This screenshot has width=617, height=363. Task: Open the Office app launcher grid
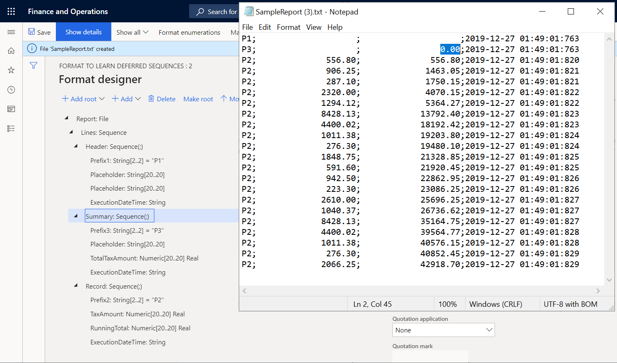tap(11, 11)
